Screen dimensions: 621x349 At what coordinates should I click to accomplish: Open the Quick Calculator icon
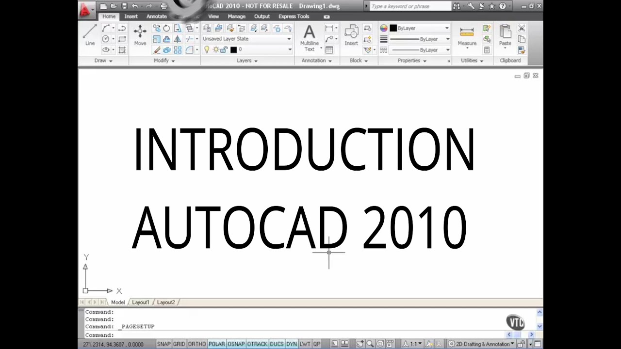coord(487,50)
